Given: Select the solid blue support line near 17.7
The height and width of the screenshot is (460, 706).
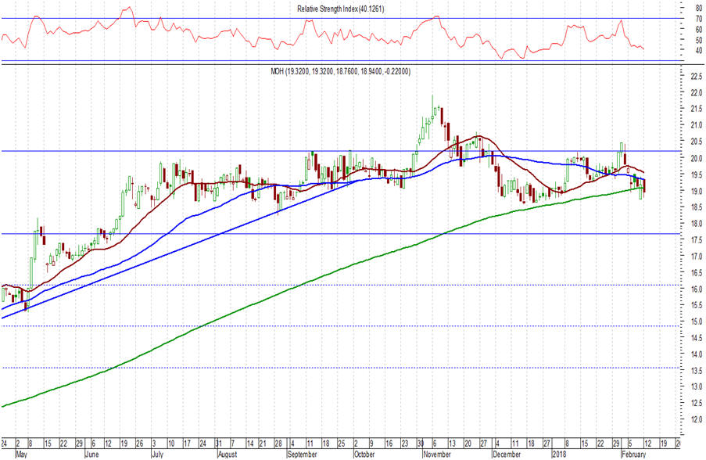Looking at the screenshot, I should pyautogui.click(x=235, y=233).
